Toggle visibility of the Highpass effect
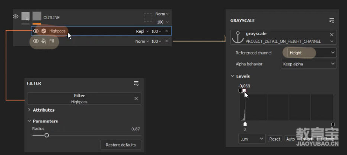The image size is (347, 155). coord(36,31)
